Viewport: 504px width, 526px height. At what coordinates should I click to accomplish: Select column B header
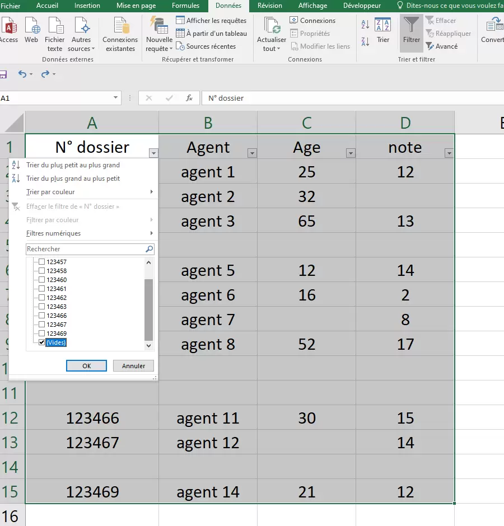coord(208,123)
